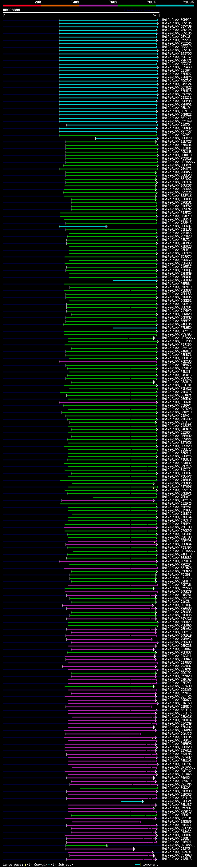Click the cyan =100char. scale bar legend
The height and width of the screenshot is (867, 197).
point(137,865)
